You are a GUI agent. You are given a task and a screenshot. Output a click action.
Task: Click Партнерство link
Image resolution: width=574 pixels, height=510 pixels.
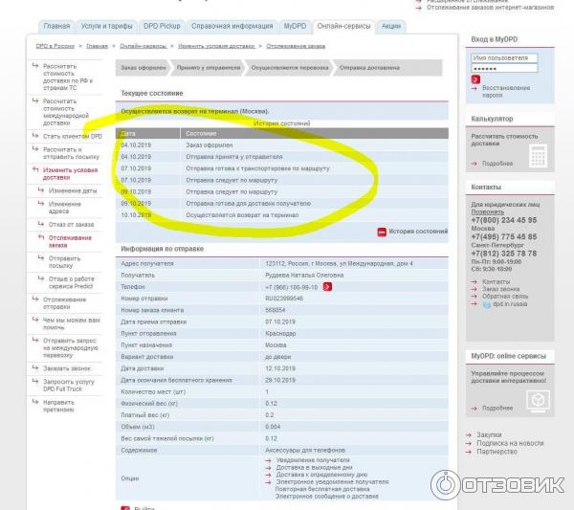click(497, 452)
